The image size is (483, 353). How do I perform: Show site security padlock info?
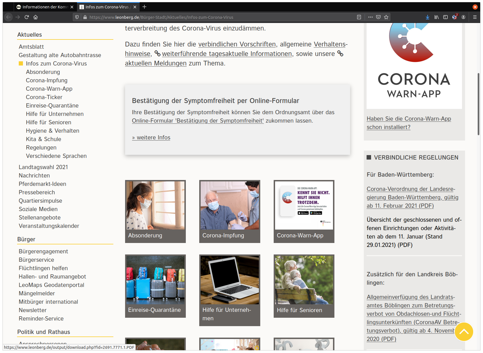coord(85,17)
